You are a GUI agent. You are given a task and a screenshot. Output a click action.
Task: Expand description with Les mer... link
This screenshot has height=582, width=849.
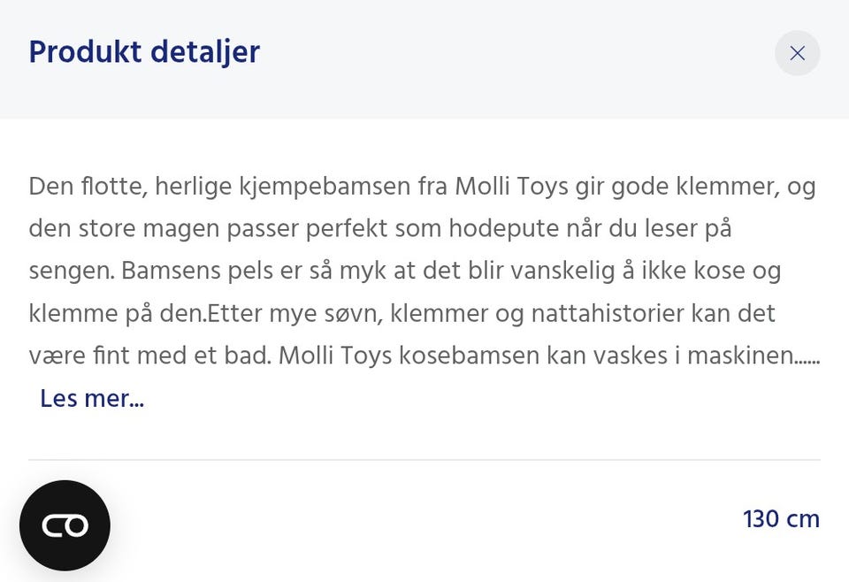(x=92, y=399)
